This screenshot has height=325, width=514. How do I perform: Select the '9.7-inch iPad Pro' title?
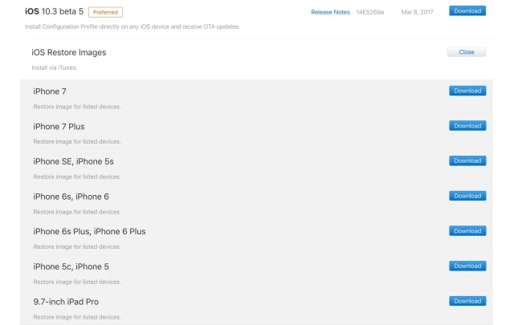click(66, 302)
